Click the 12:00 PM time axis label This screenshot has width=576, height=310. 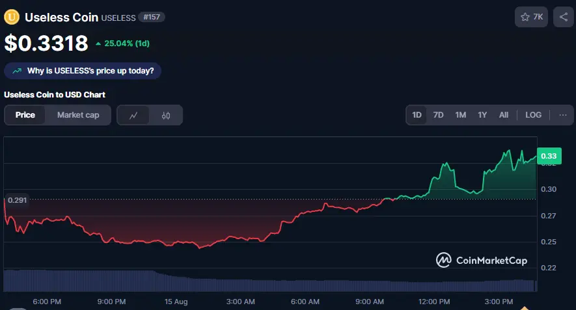point(434,302)
